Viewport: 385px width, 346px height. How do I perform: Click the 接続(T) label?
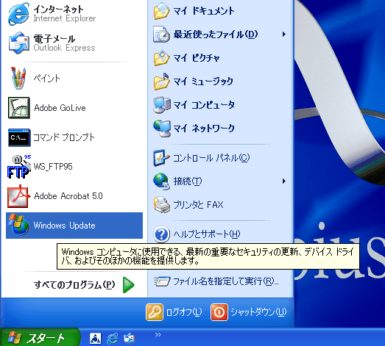tap(188, 181)
